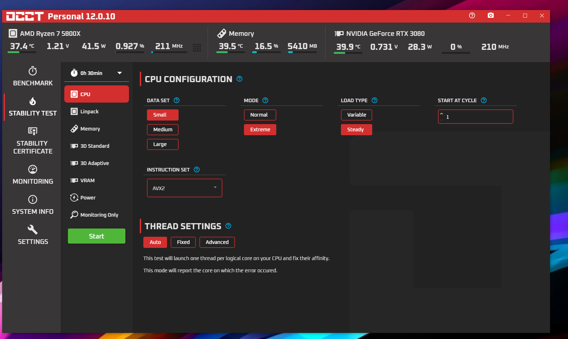Open help tooltip for Data Set
568x339 pixels.
click(x=177, y=101)
